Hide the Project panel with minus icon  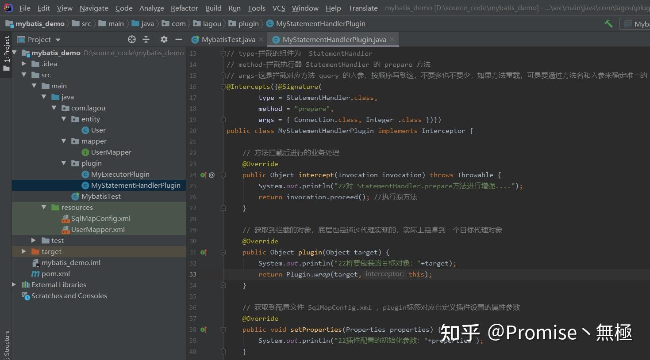(x=179, y=39)
